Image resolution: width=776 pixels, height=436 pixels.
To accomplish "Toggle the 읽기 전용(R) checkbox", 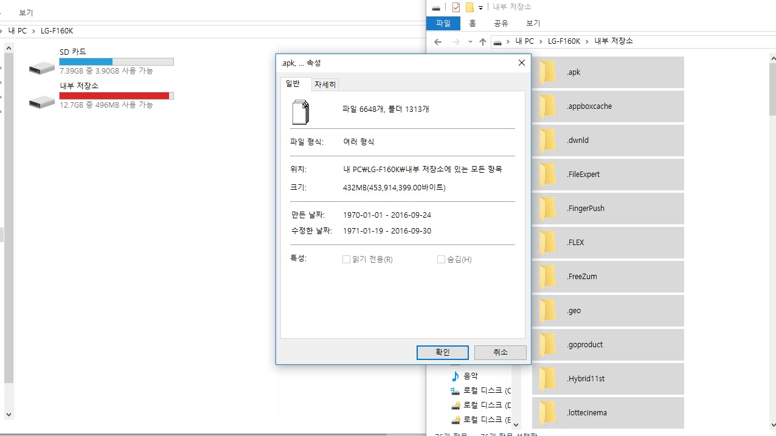I will tap(346, 260).
